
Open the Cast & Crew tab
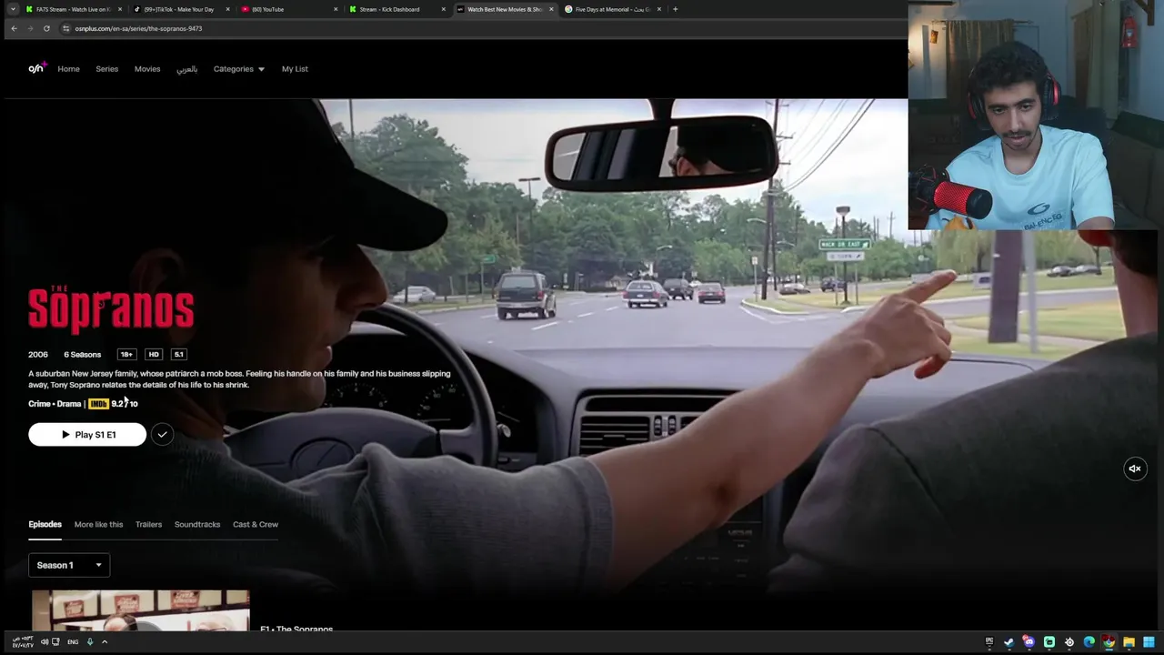point(256,524)
